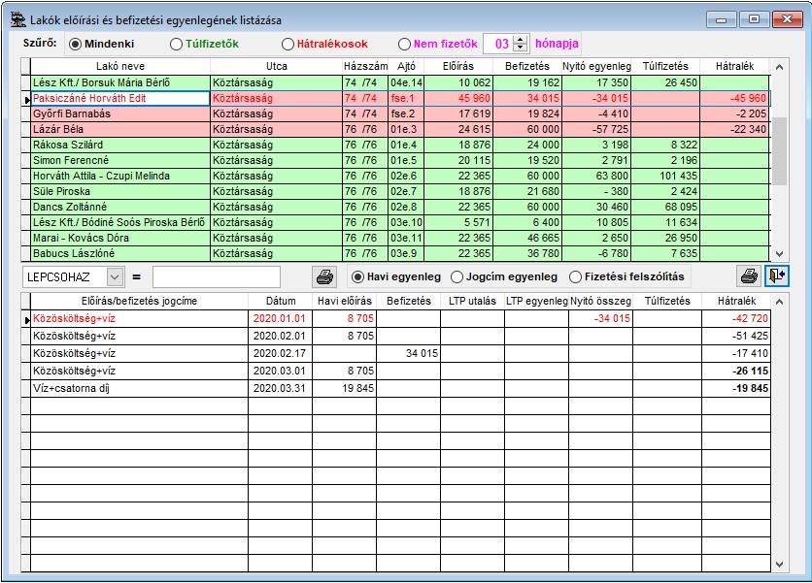
Task: Select the Hátralékosok filter option
Action: coord(288,44)
